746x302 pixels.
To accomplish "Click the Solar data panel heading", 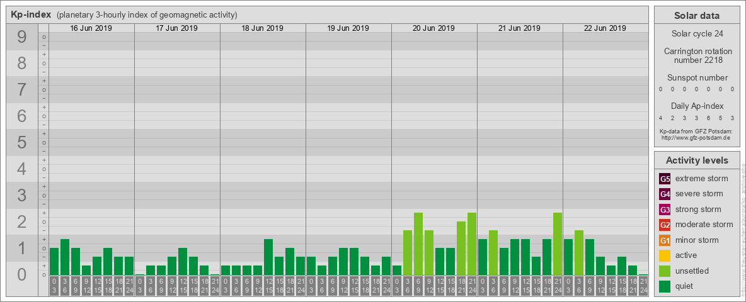I will (x=696, y=16).
